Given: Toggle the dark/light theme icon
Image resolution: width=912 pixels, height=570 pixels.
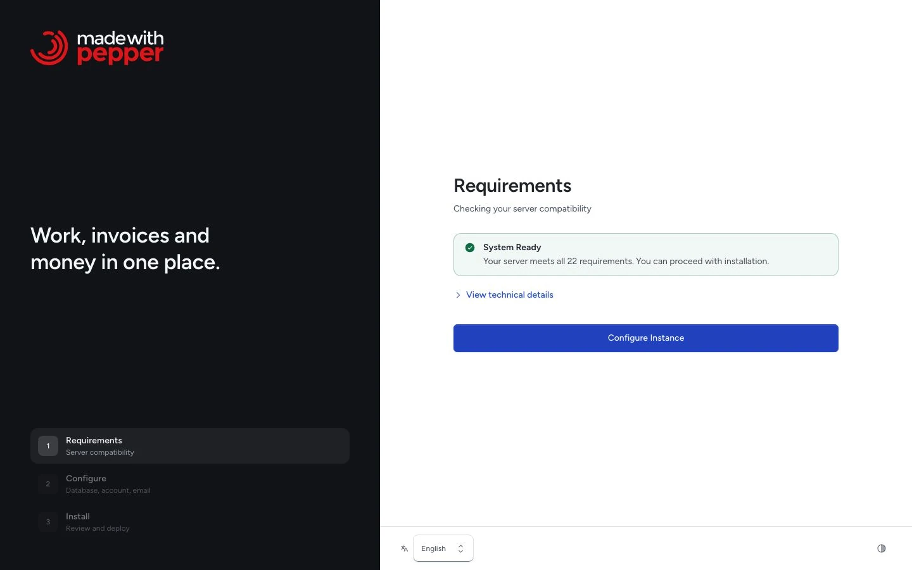Looking at the screenshot, I should pos(882,548).
